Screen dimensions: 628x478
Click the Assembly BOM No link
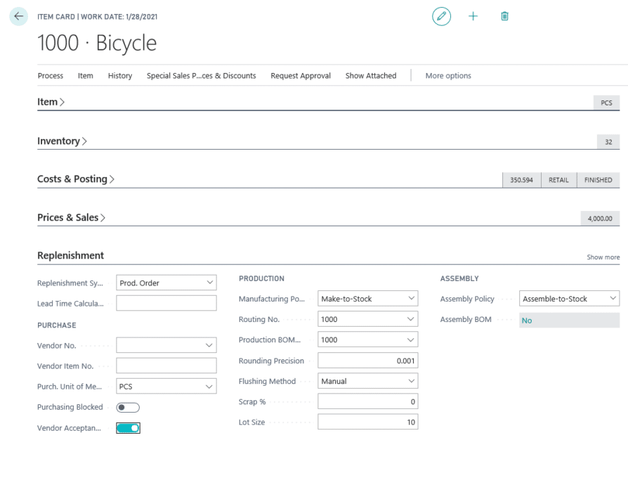coord(527,321)
